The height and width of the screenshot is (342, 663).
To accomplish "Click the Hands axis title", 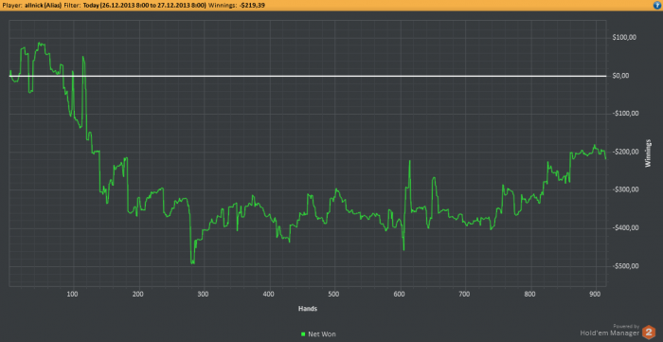I will pyautogui.click(x=308, y=309).
